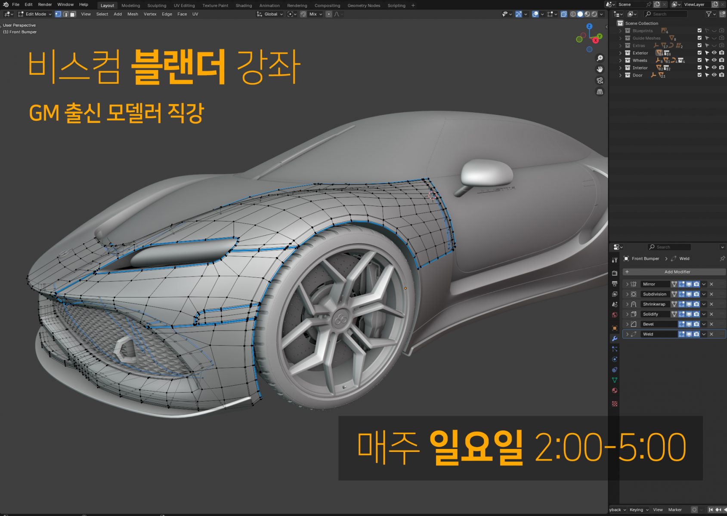
Task: Click the pan hand viewport icon
Action: click(x=600, y=69)
